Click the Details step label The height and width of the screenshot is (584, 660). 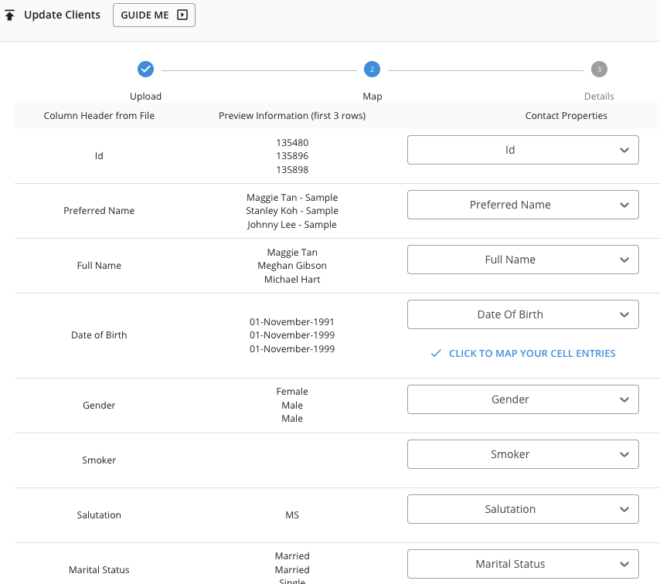(599, 97)
